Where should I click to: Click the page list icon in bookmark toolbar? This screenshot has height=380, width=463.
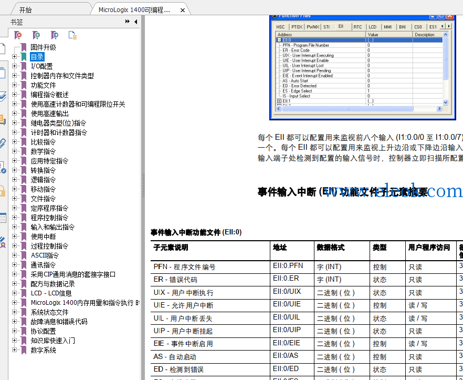[x=72, y=35]
